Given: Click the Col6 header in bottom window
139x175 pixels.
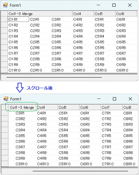Looking at the screenshot, I should (90, 107).
